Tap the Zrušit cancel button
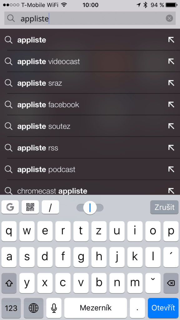The image size is (180, 320). tap(164, 207)
